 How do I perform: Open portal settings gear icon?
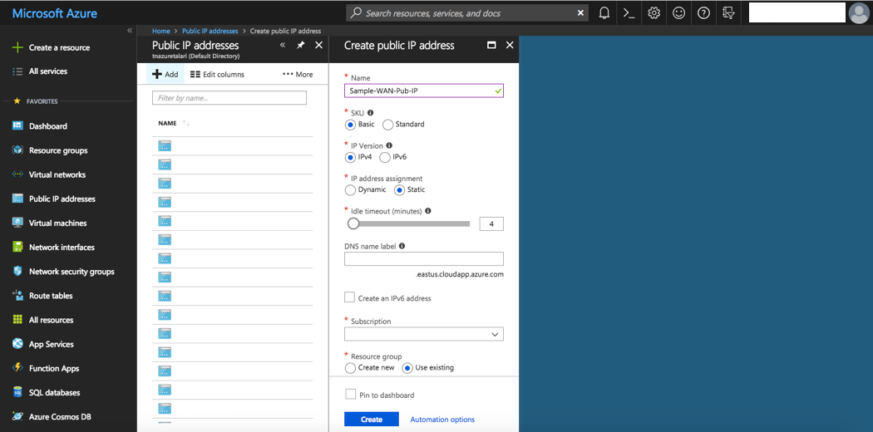(x=654, y=13)
